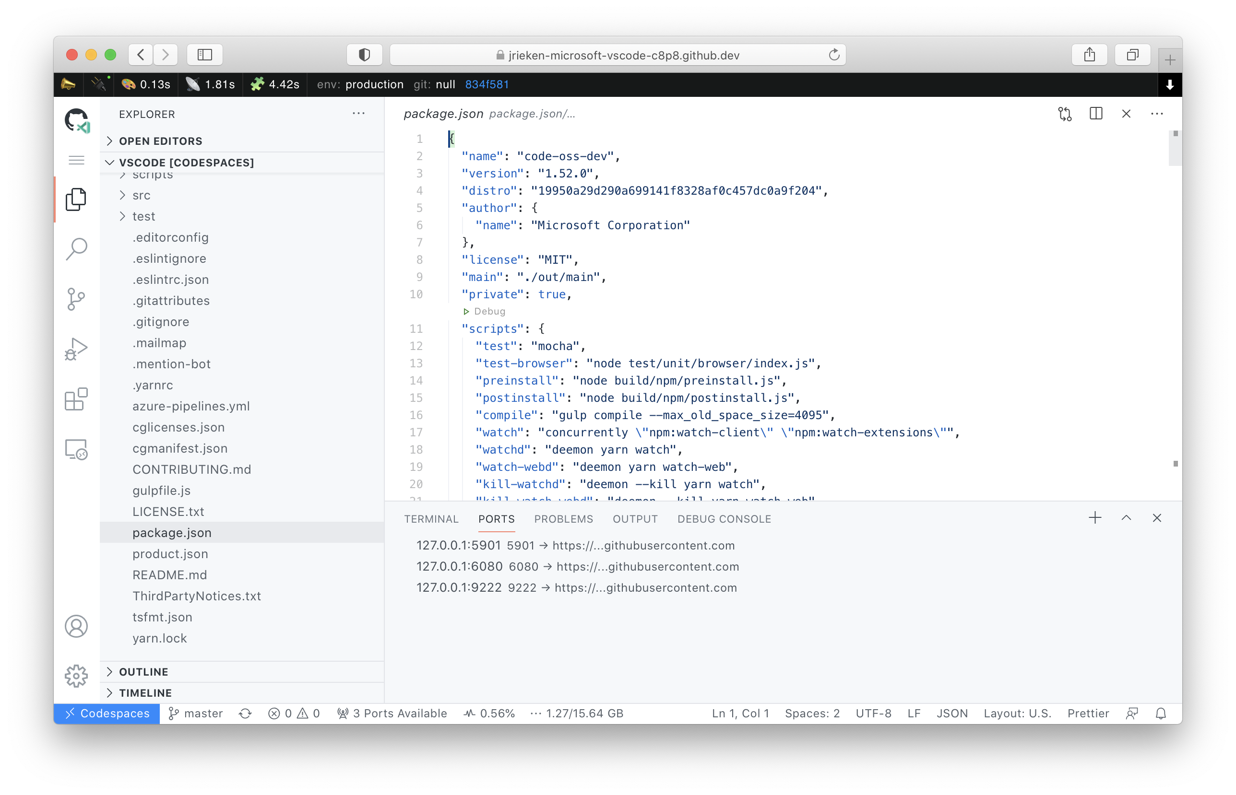Open the Manage settings gear
Viewport: 1236px width, 795px height.
point(76,675)
